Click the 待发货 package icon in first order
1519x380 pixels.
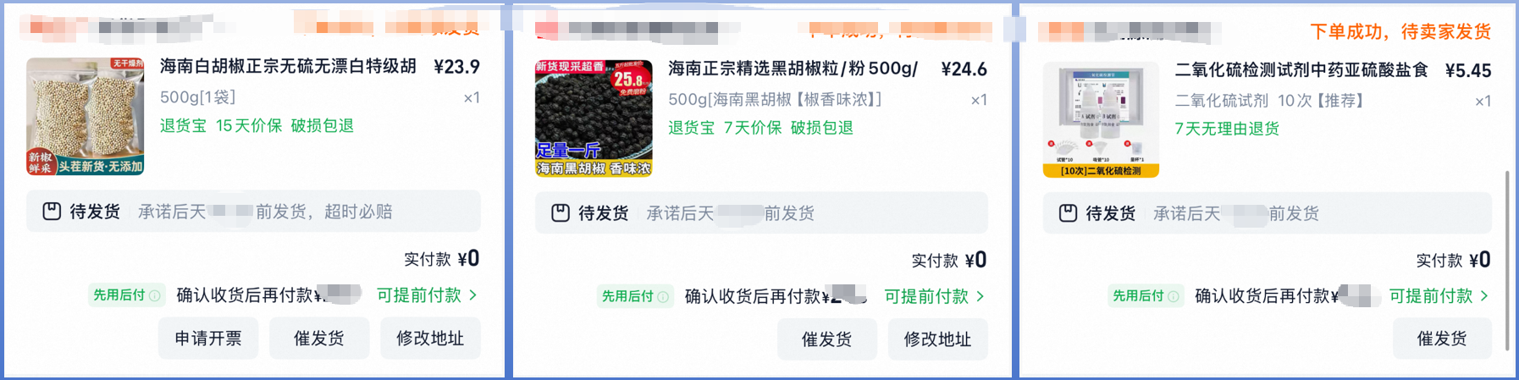52,212
